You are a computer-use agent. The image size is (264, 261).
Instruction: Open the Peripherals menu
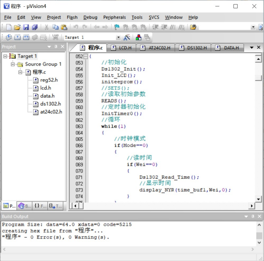tap(114, 18)
